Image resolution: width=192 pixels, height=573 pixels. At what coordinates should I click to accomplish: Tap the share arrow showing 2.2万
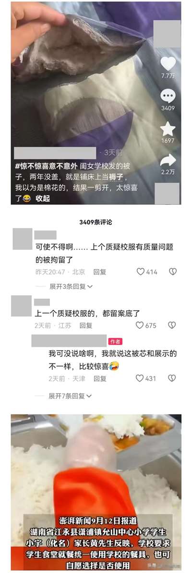tap(168, 160)
